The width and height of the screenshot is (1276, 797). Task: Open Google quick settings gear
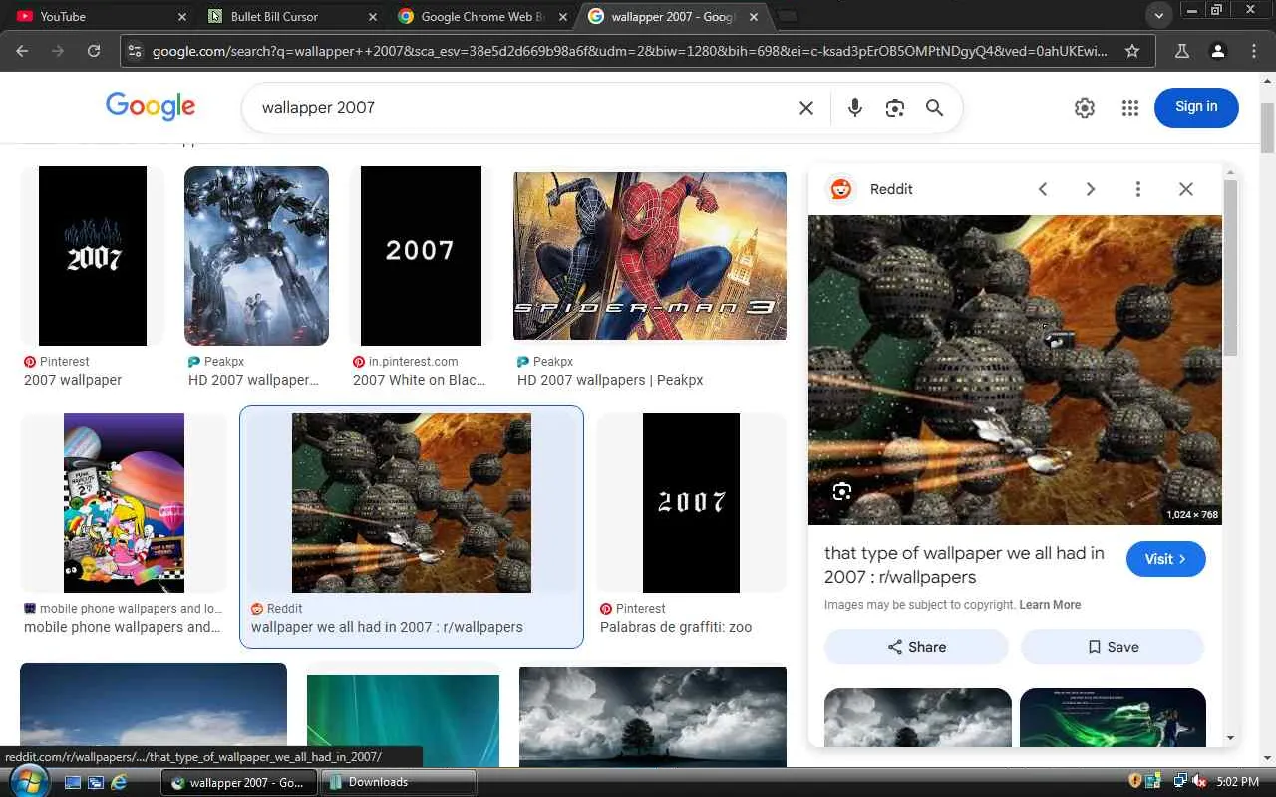(1085, 108)
